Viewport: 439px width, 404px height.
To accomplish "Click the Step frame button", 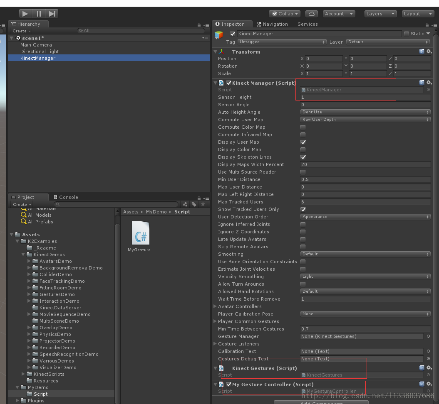I will [x=52, y=14].
